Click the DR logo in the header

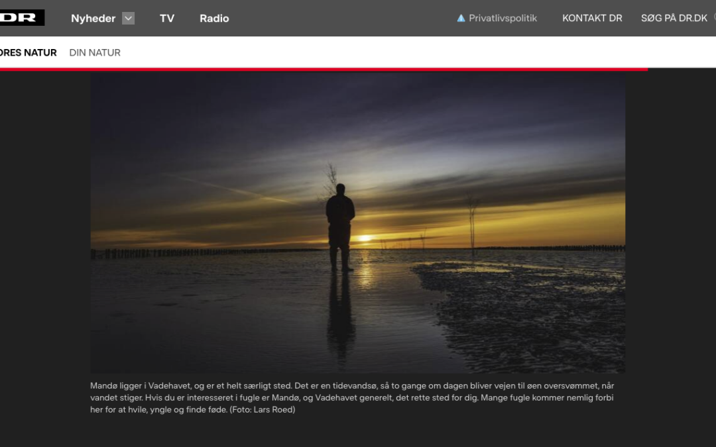click(x=22, y=18)
